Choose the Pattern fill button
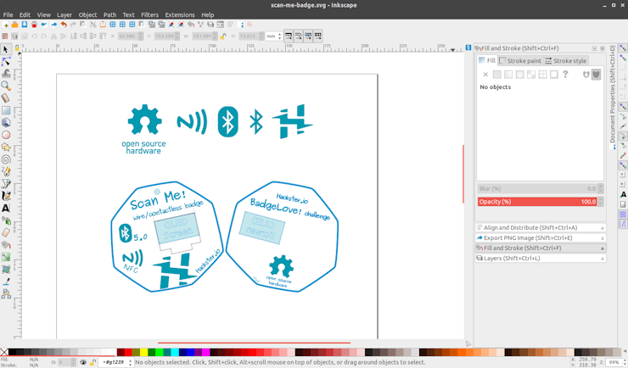The height and width of the screenshot is (368, 628). (542, 75)
